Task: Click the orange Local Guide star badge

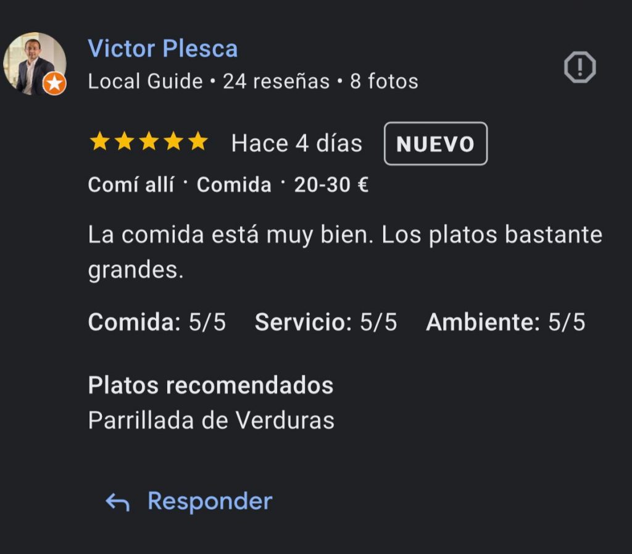Action: (55, 83)
